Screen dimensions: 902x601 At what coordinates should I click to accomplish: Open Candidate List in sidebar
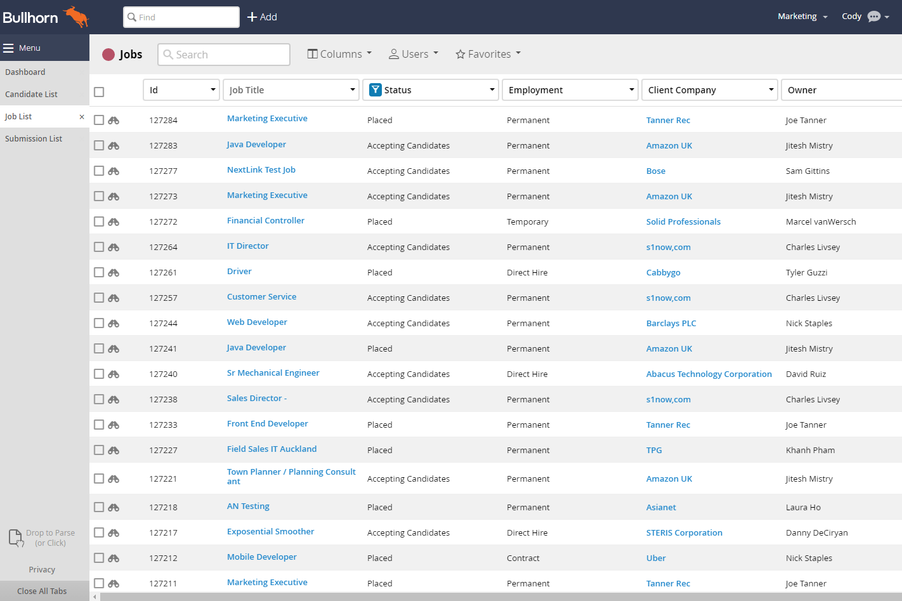pos(31,95)
